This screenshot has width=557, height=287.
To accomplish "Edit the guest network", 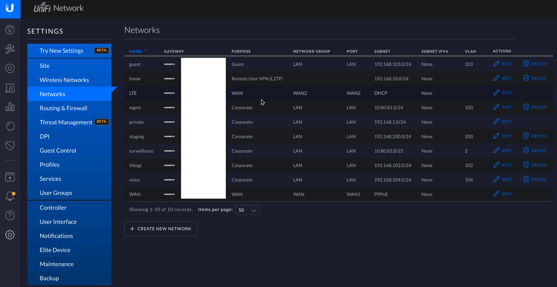I will 502,64.
